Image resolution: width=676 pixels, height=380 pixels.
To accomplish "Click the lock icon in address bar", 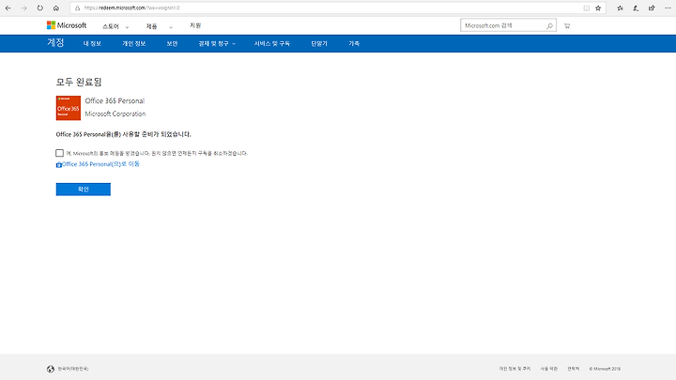I will (78, 8).
